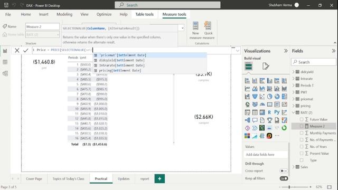This screenshot has height=190, width=338.
Task: Toggle the Cross-report switch
Action: [x=284, y=171]
